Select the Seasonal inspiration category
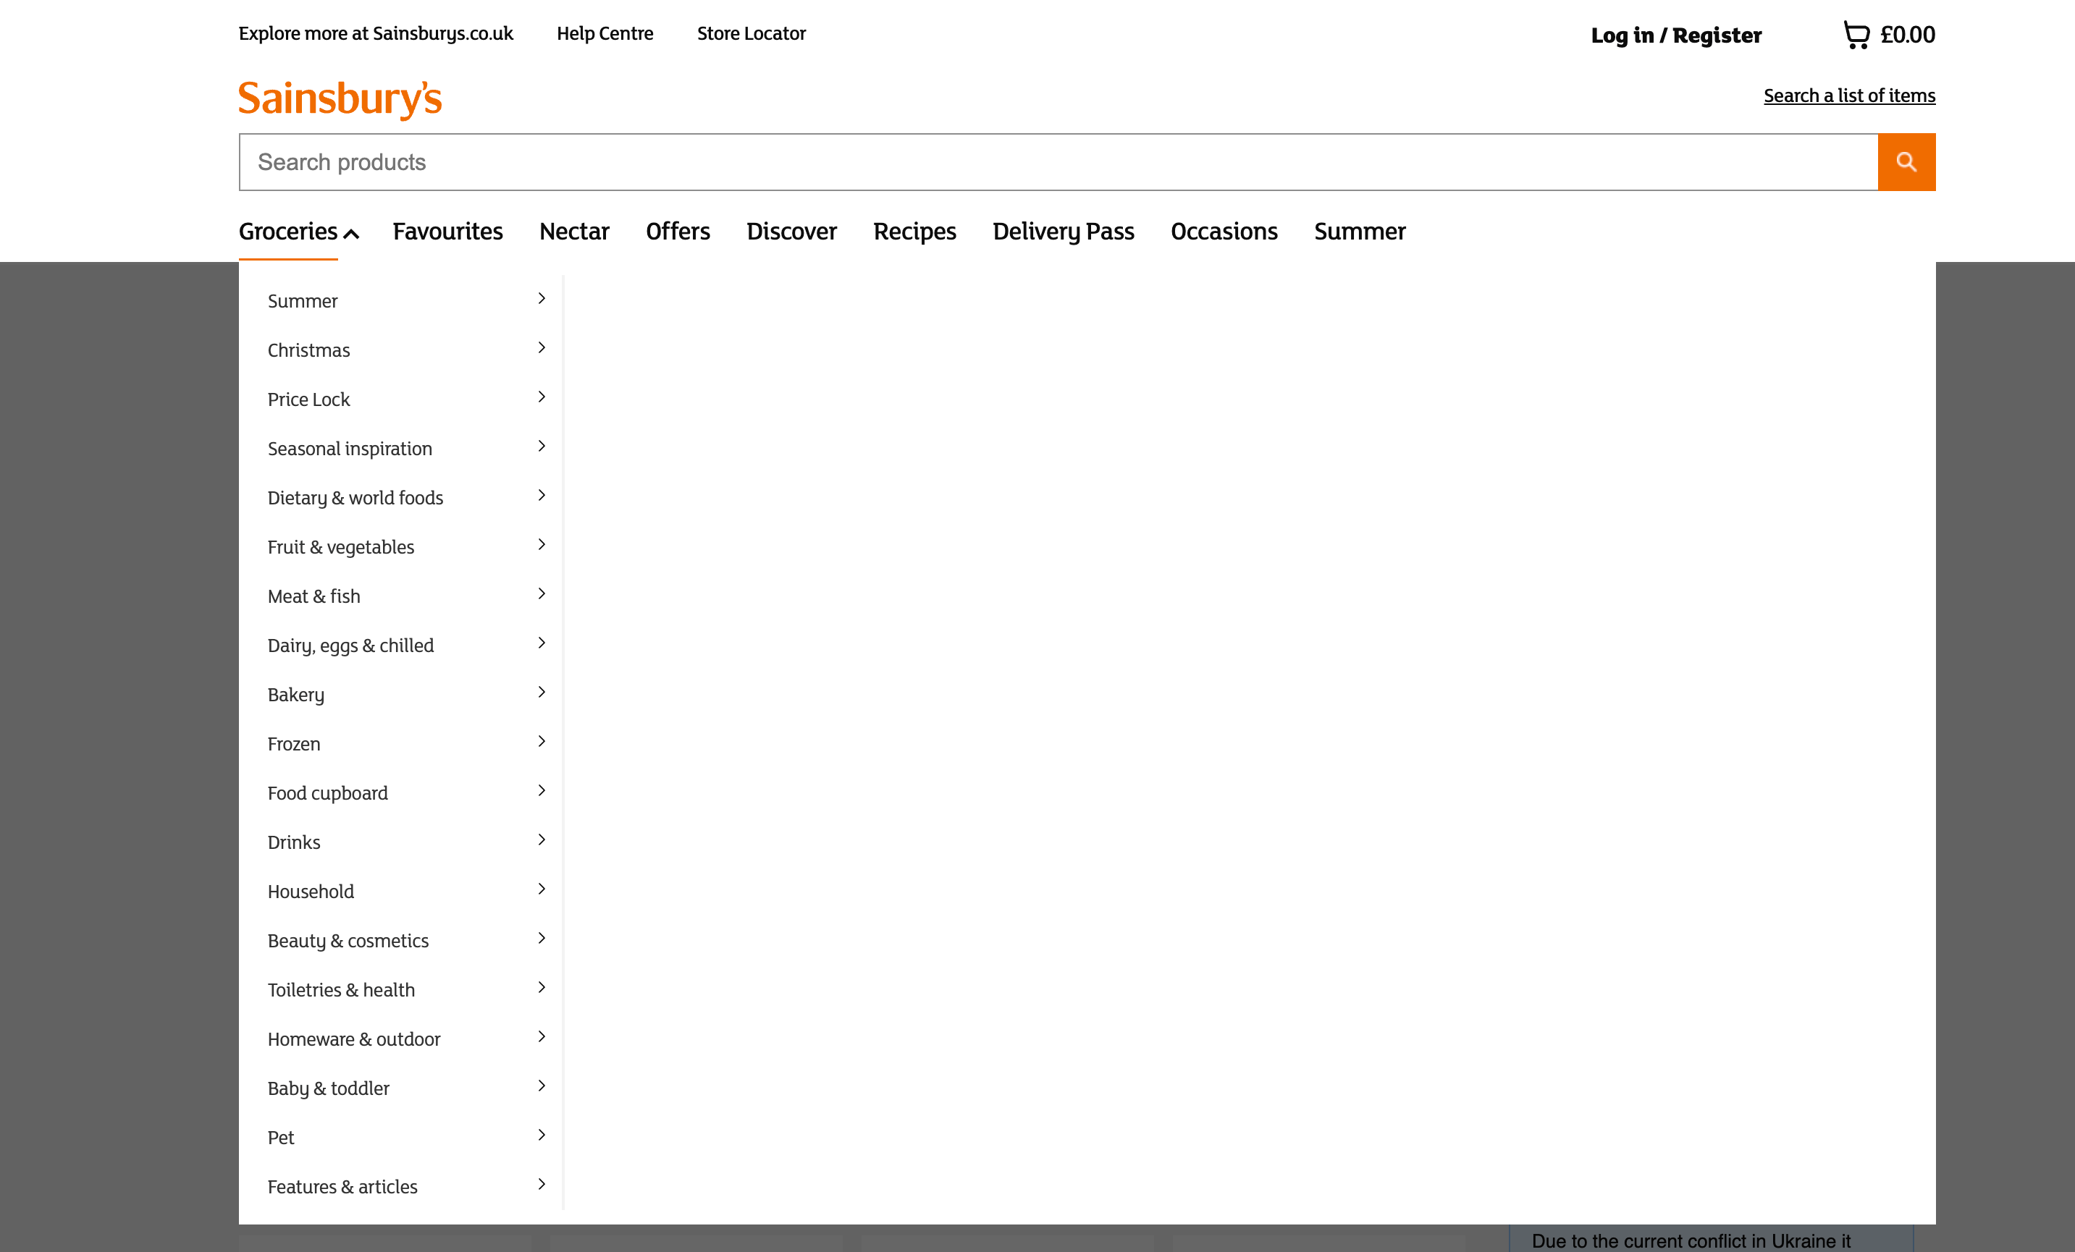The height and width of the screenshot is (1252, 2075). 350,448
